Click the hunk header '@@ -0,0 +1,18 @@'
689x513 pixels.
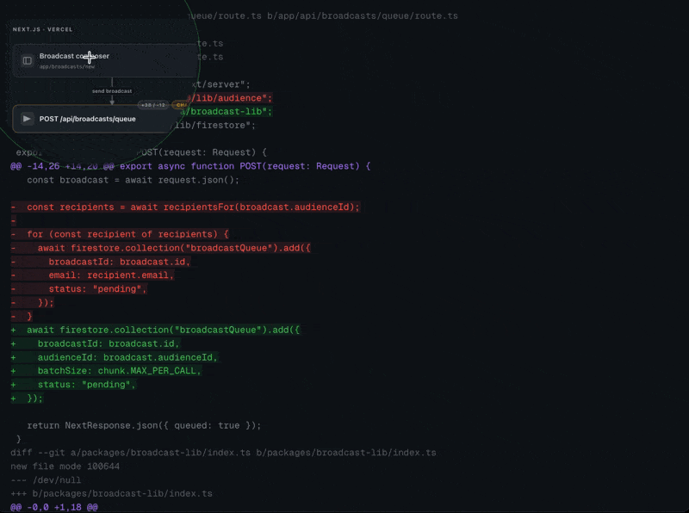coord(54,507)
